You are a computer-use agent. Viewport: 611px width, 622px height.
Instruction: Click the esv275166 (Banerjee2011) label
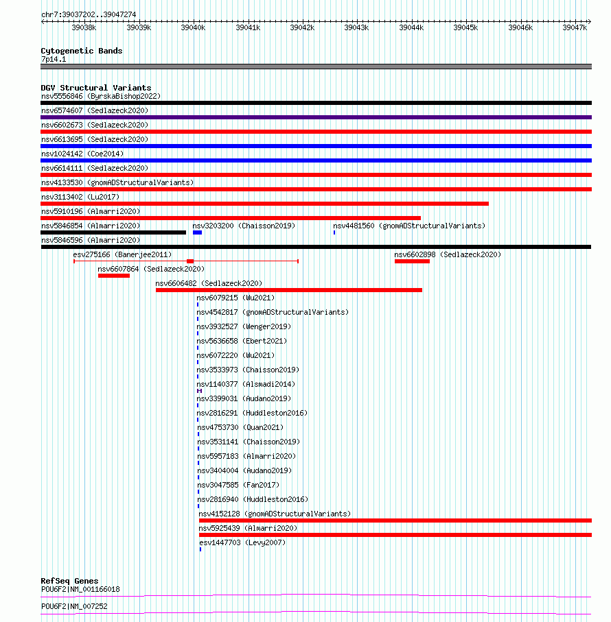coord(122,254)
